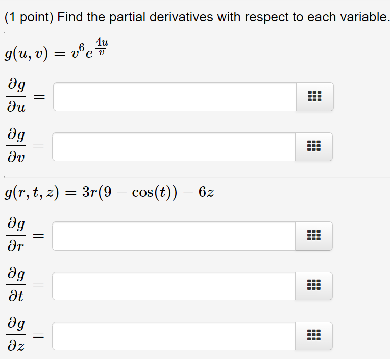The image size is (390, 359).
Task: Click the ∂g/∂u fraction label
Action: (16, 96)
